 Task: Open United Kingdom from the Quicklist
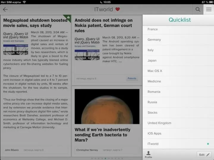point(178,123)
